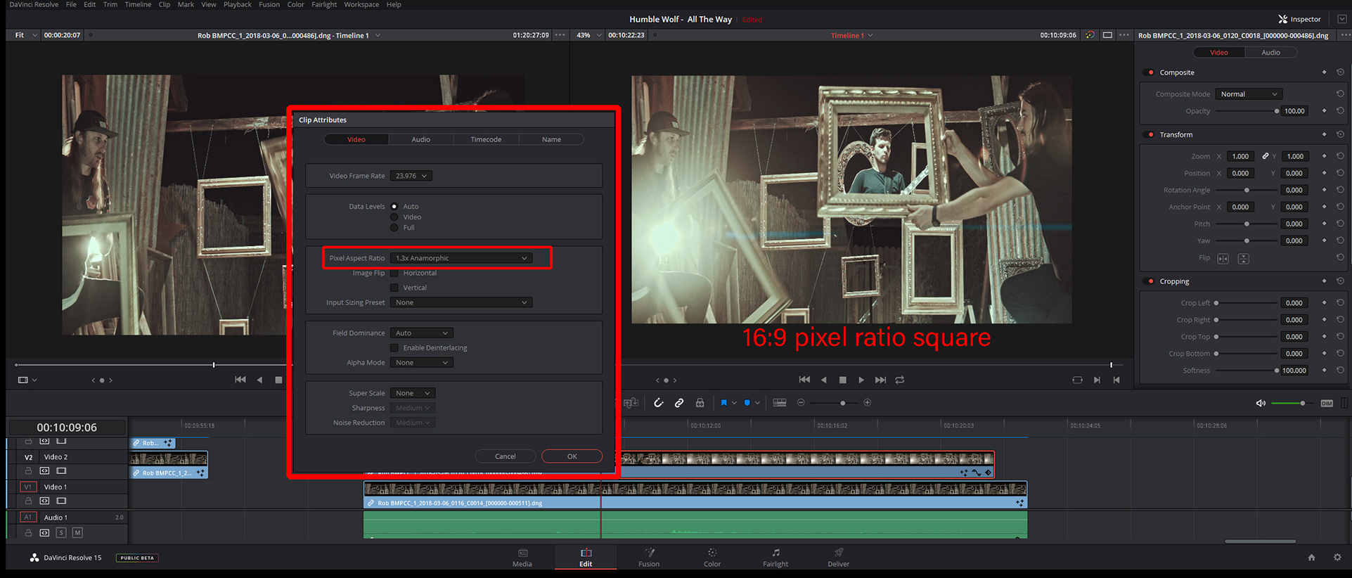Flip clip vertically in Inspector
The width and height of the screenshot is (1352, 578).
click(1243, 259)
